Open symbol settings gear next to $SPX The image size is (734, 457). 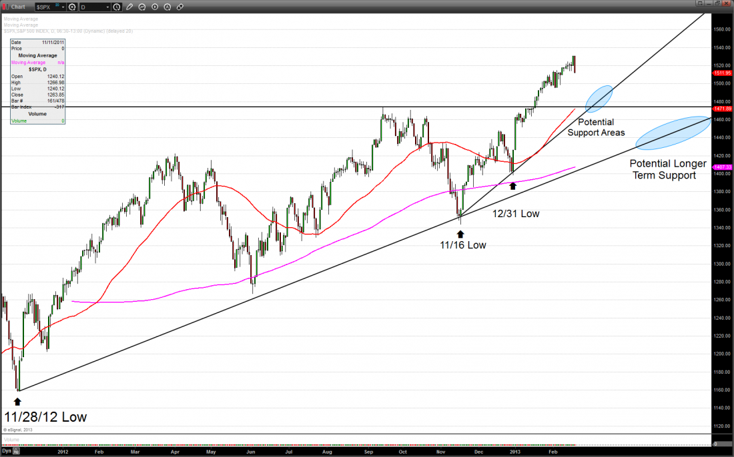(x=72, y=7)
